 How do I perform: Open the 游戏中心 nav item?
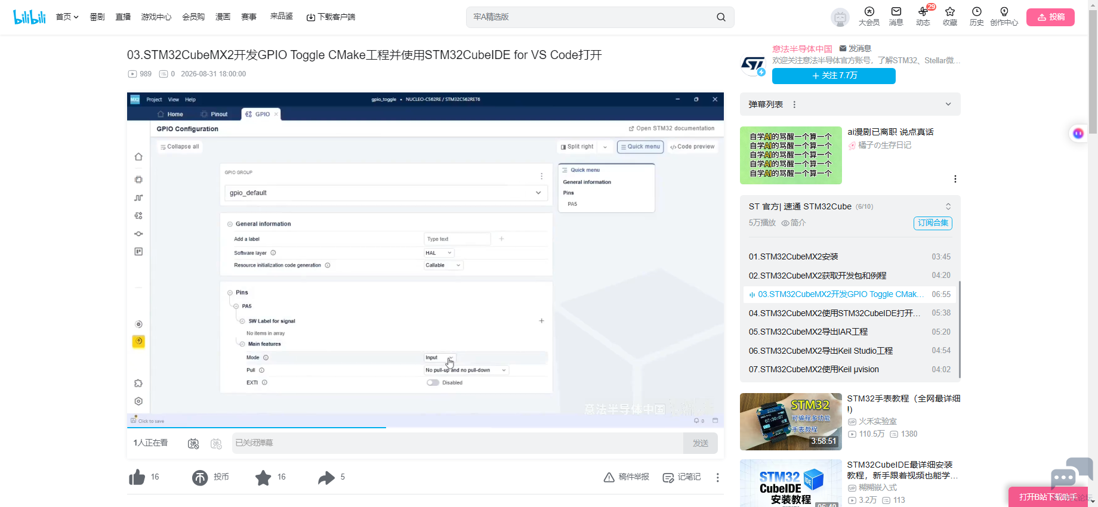coord(156,17)
